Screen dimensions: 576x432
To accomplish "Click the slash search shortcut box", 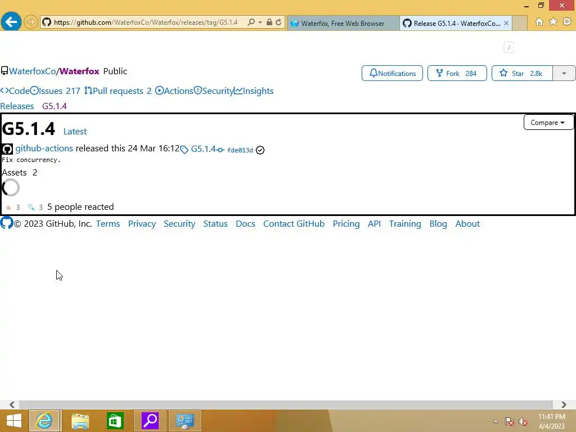I will [x=508, y=47].
